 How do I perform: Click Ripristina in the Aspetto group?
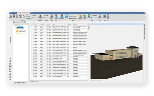point(47,18)
